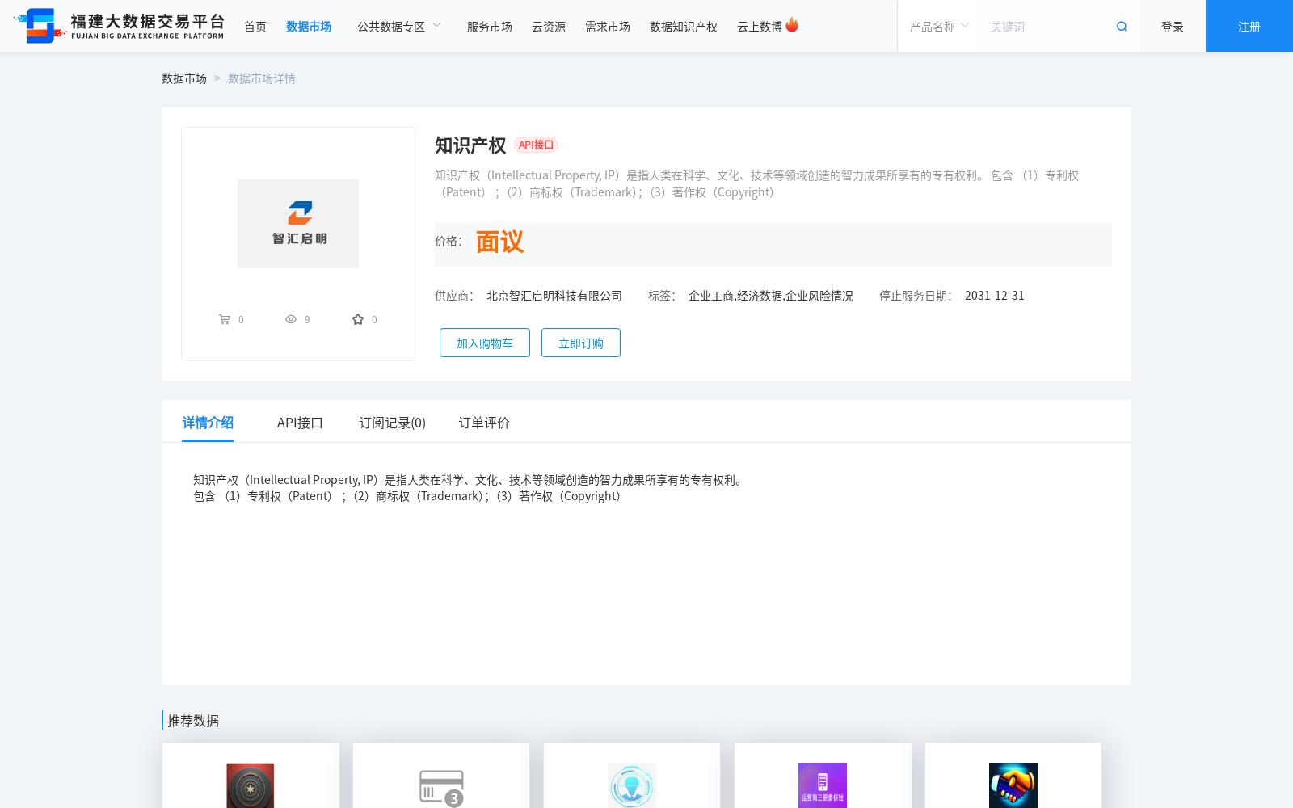Open the 云资源 navigation item
The height and width of the screenshot is (808, 1293).
[x=549, y=27]
